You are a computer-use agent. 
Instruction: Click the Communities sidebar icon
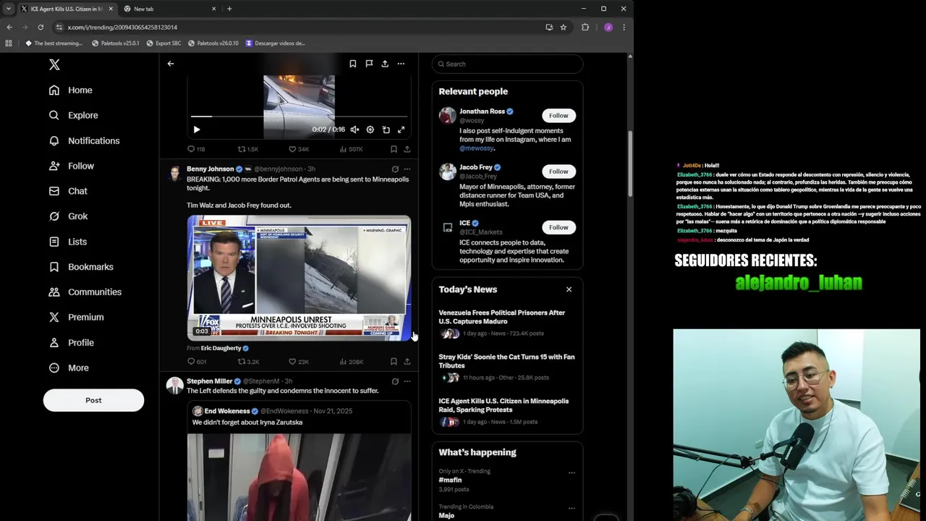pos(54,292)
